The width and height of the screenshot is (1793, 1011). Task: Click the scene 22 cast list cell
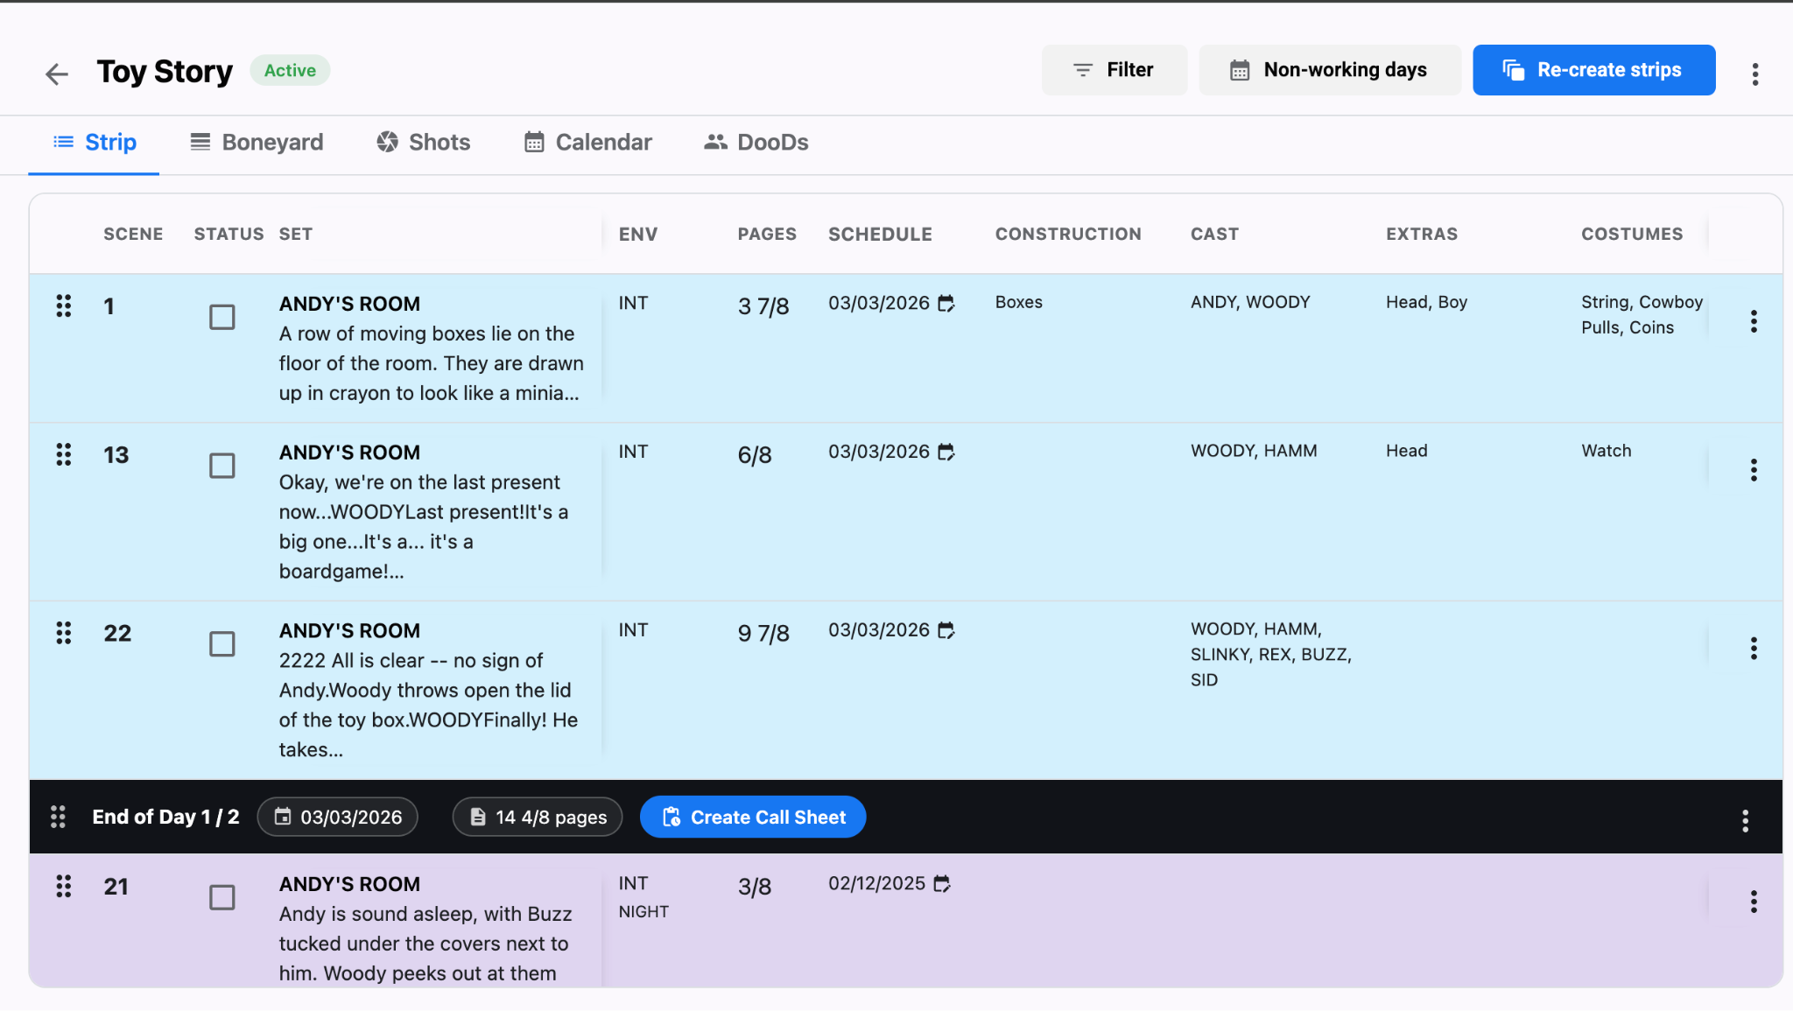(1271, 654)
